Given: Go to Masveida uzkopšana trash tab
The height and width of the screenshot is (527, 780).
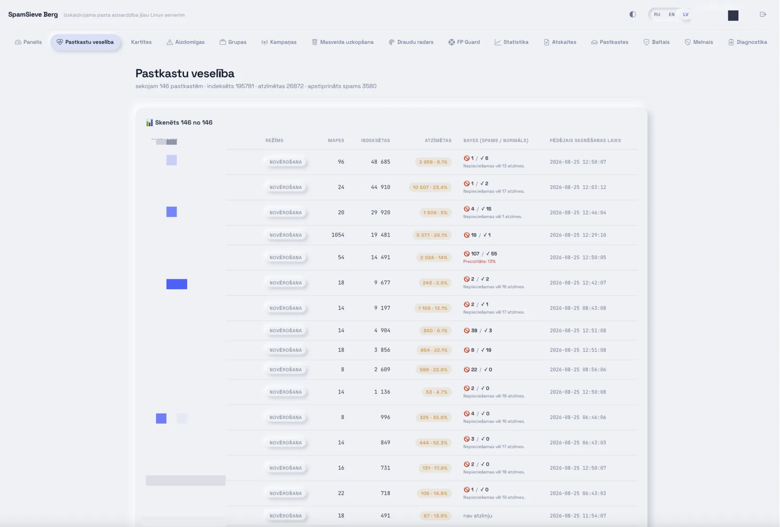Looking at the screenshot, I should [343, 42].
